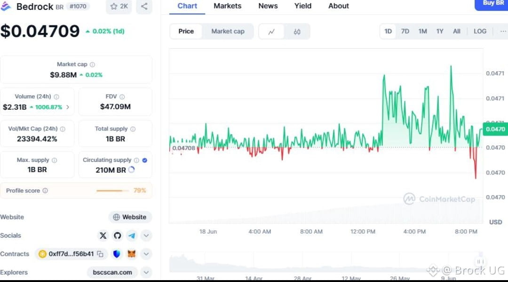Viewport: 508px width, 282px height.
Task: Open the News tab
Action: [268, 6]
